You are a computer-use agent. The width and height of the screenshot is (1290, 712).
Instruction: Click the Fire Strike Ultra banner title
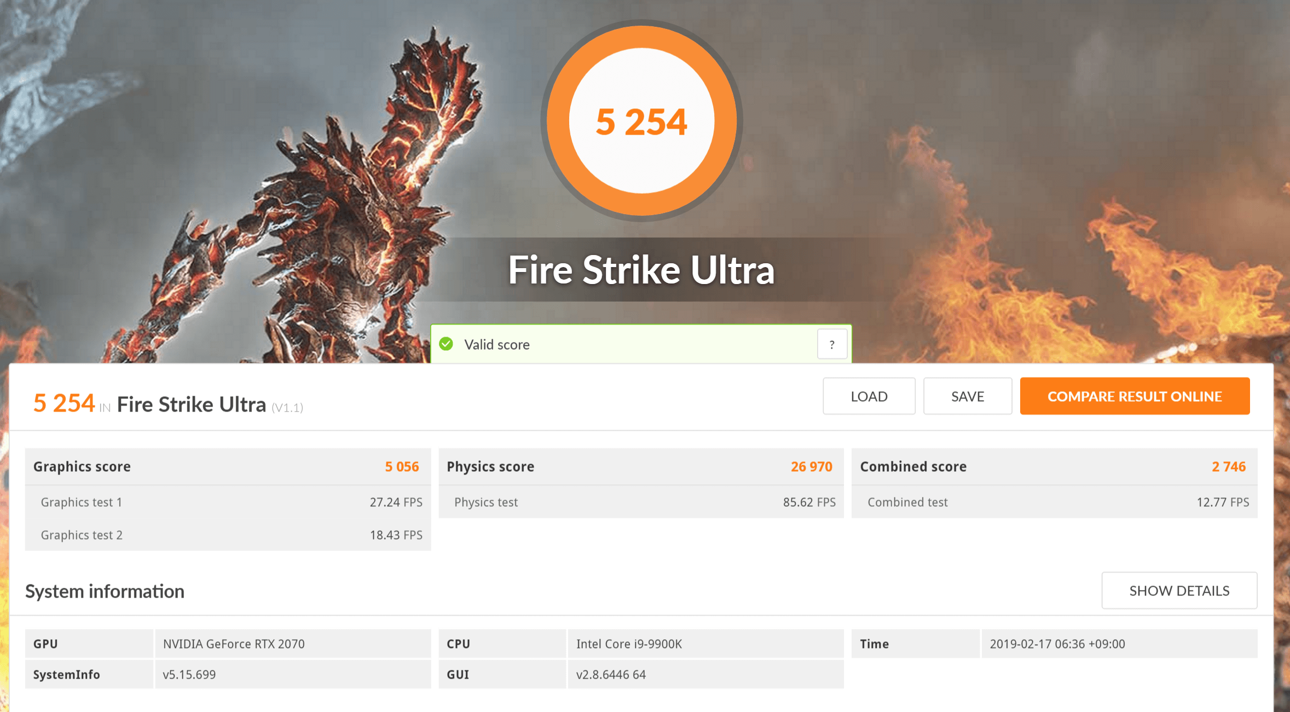click(x=641, y=270)
